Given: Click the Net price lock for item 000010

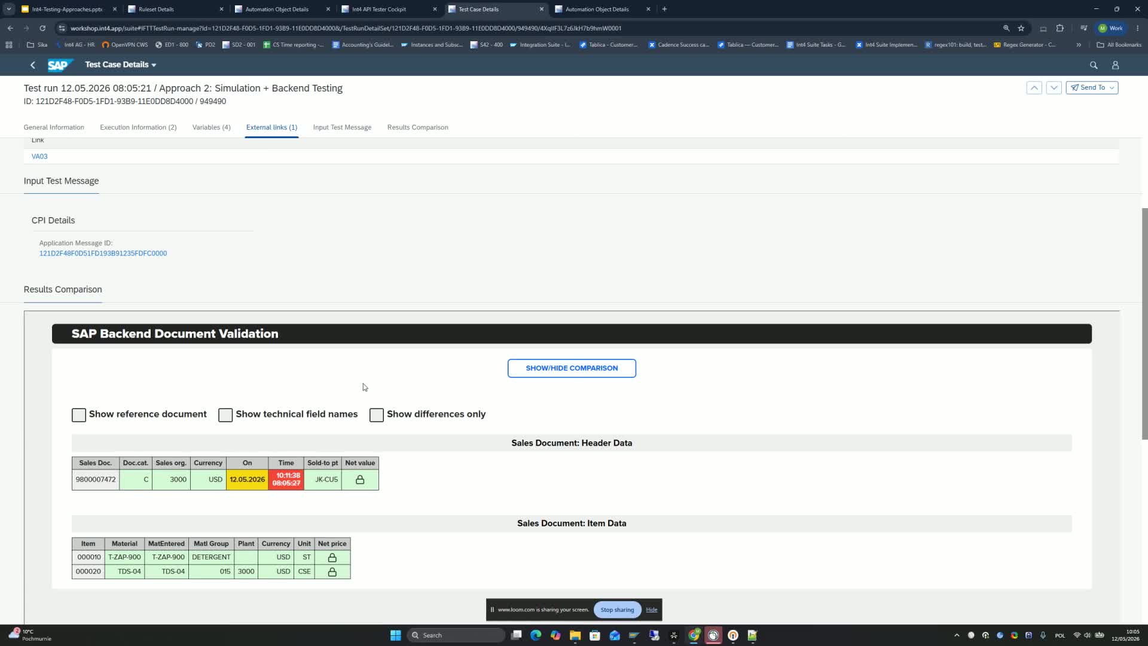Looking at the screenshot, I should [332, 557].
